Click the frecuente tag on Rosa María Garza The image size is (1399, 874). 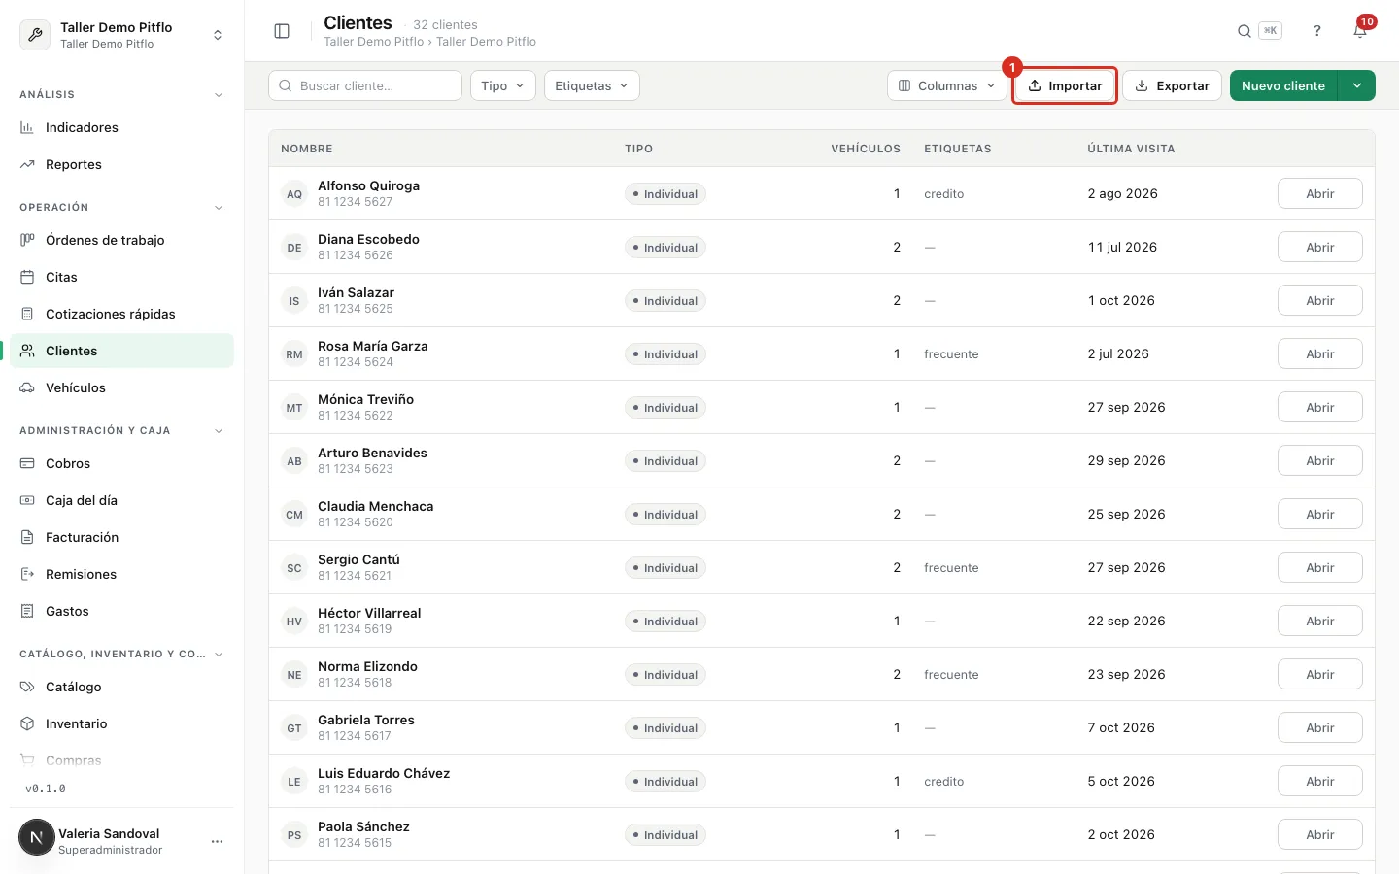click(951, 354)
